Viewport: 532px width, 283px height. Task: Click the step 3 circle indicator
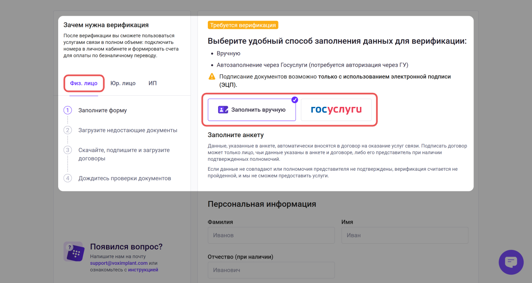[68, 150]
